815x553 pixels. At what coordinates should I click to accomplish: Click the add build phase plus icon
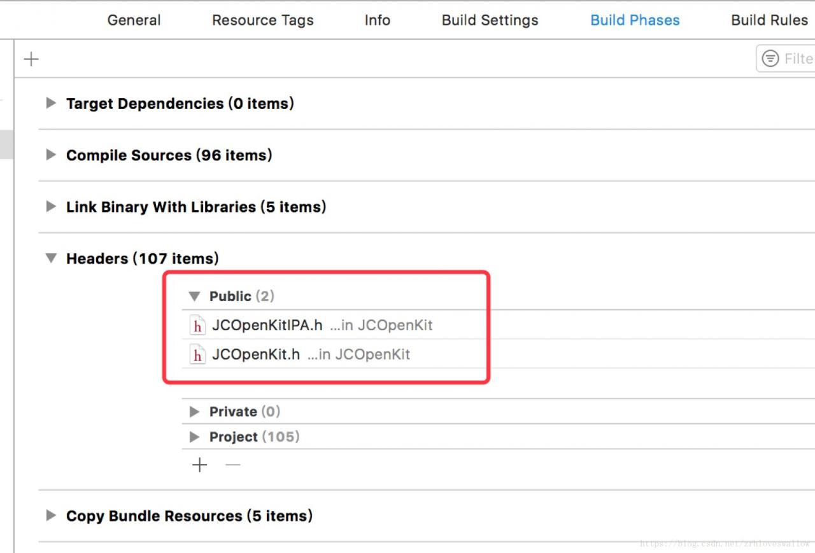(x=31, y=59)
